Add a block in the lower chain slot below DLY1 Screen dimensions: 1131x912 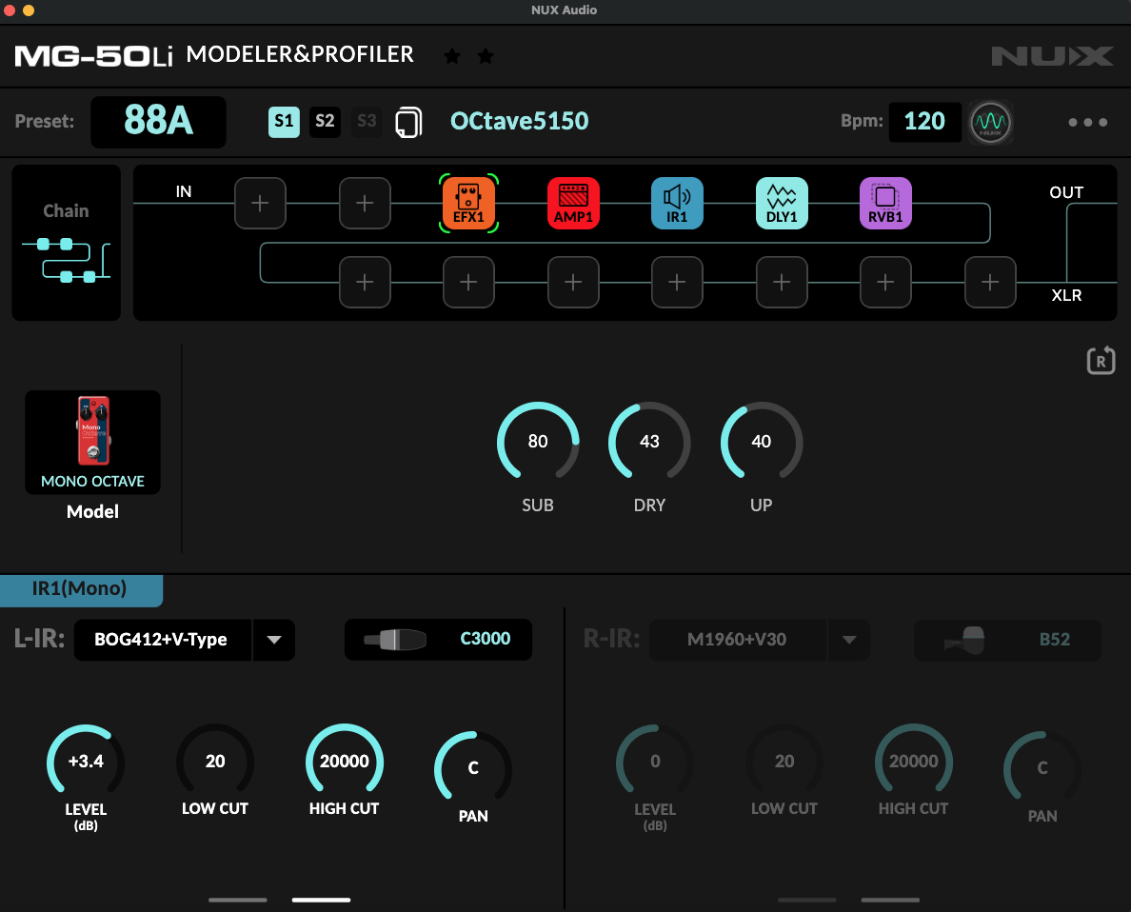[x=782, y=282]
